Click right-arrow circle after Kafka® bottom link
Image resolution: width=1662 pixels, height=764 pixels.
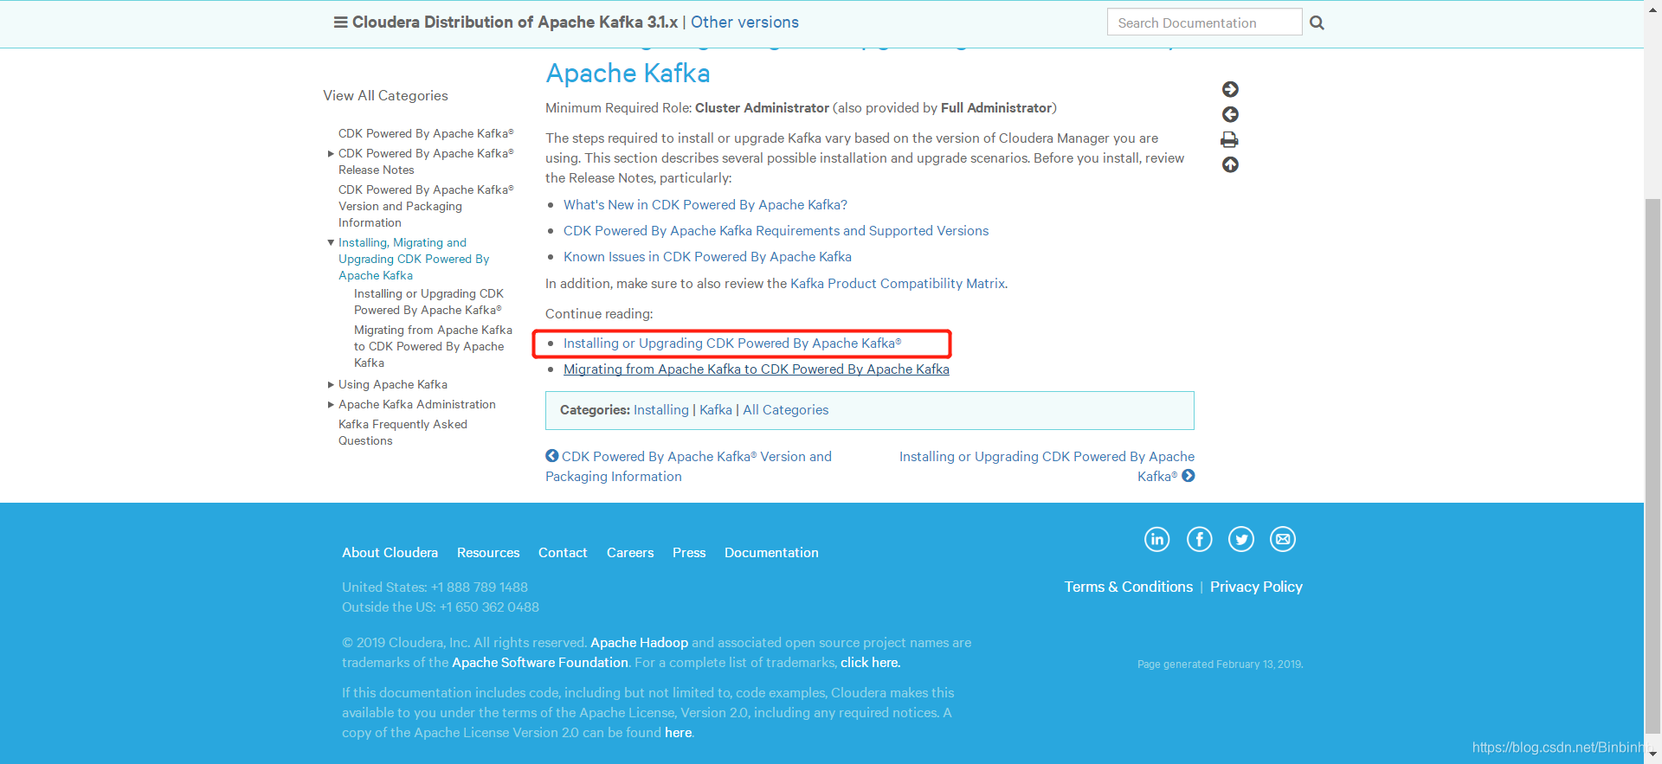[x=1189, y=475]
